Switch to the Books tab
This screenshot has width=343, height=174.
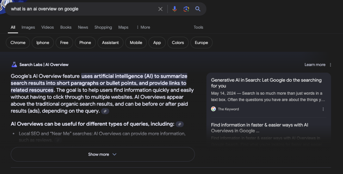(66, 27)
